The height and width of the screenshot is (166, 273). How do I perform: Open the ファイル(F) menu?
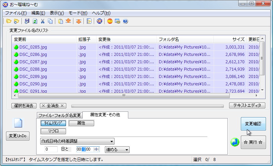(16, 13)
